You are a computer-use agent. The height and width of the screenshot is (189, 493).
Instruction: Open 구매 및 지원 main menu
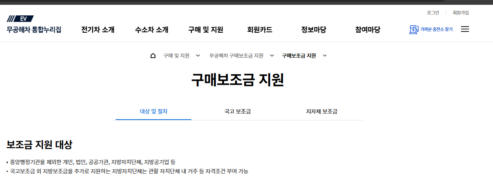pyautogui.click(x=206, y=30)
